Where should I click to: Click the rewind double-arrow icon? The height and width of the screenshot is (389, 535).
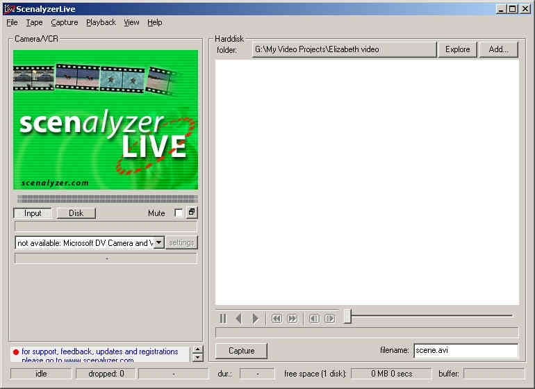click(277, 318)
